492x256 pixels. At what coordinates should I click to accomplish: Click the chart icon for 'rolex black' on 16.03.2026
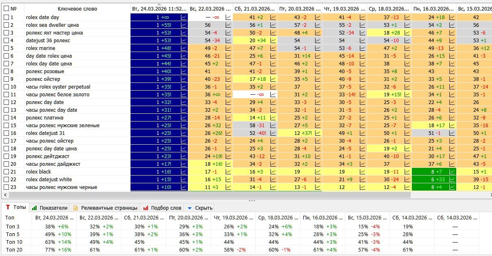(x=452, y=172)
